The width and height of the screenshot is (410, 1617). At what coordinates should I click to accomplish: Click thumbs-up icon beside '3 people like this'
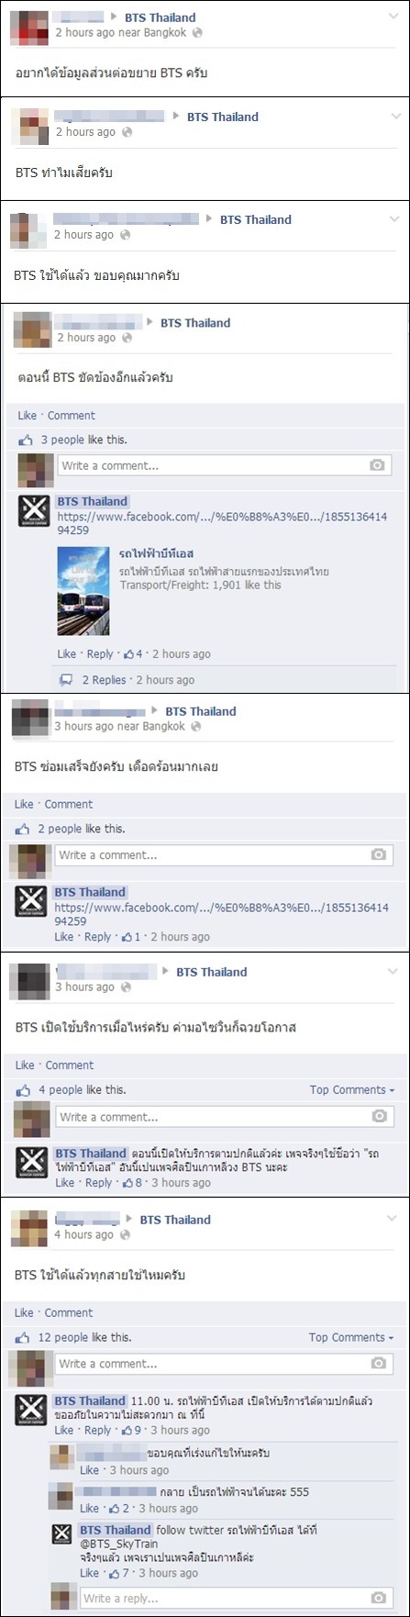point(26,440)
